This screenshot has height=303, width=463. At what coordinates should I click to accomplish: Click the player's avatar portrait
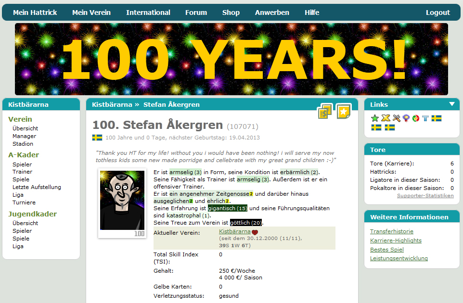[x=122, y=200]
